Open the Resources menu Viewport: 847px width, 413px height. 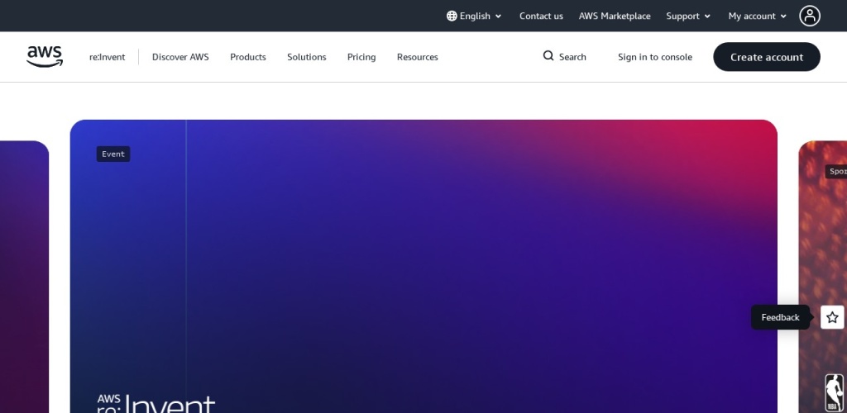[x=418, y=57]
